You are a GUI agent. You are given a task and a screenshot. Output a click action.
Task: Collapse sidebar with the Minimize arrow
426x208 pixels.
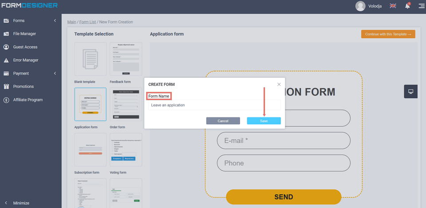6,203
